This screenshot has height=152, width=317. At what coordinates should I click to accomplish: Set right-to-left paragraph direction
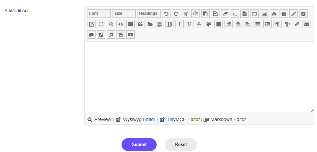click(x=287, y=24)
